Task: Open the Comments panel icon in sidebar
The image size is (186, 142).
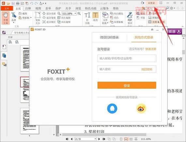Action: tap(4, 64)
